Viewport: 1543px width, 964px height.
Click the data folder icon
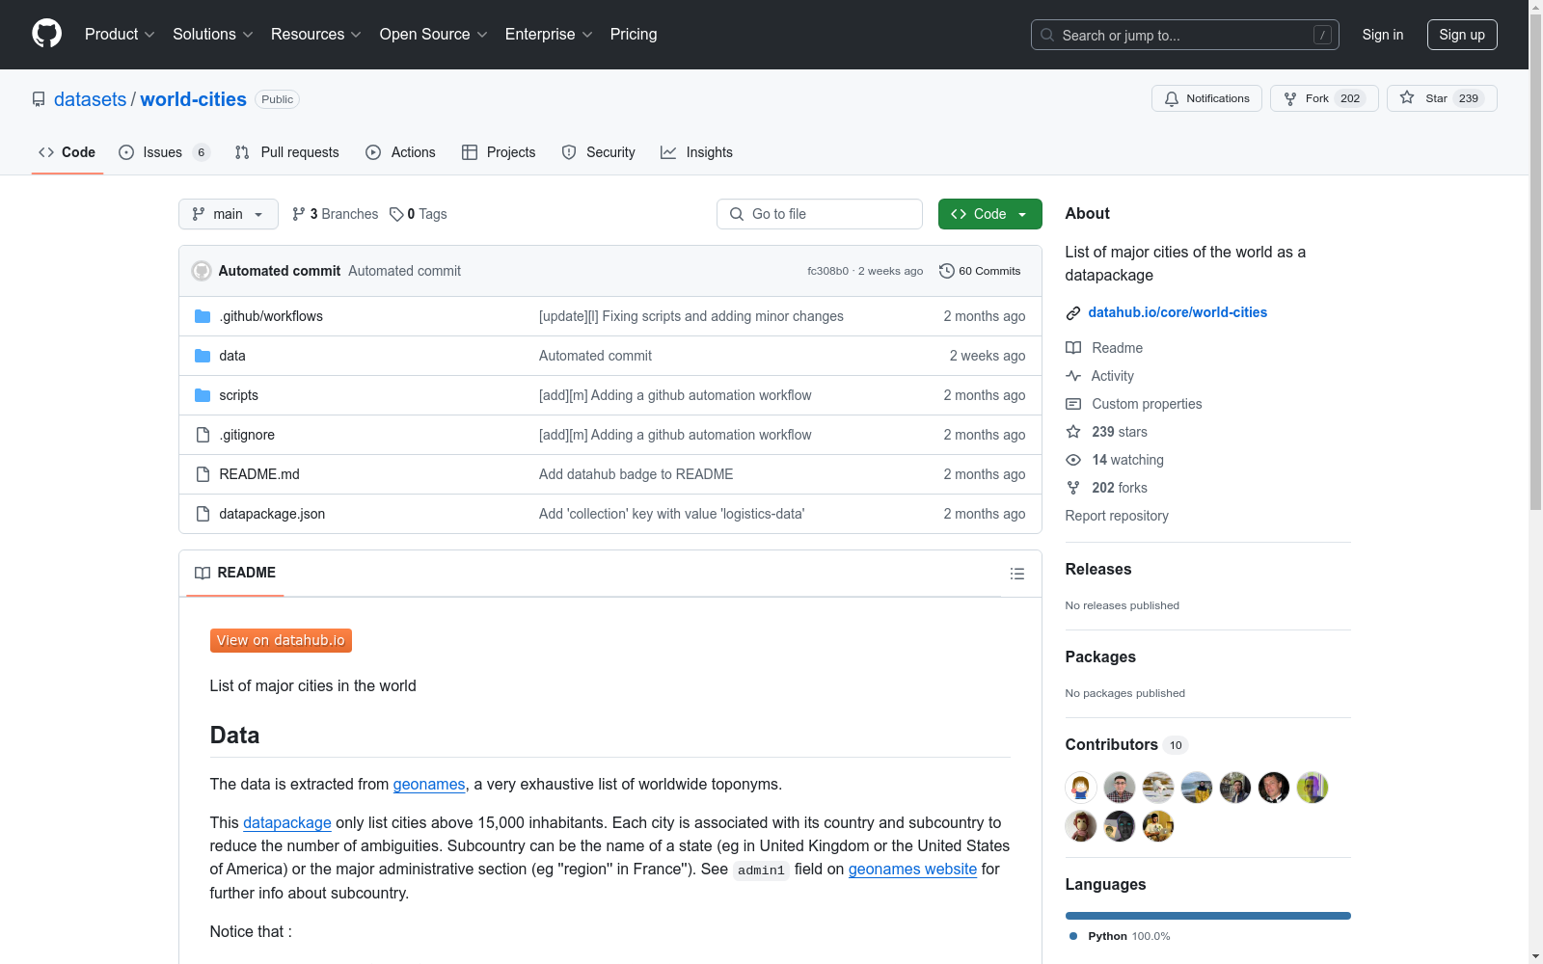point(203,356)
